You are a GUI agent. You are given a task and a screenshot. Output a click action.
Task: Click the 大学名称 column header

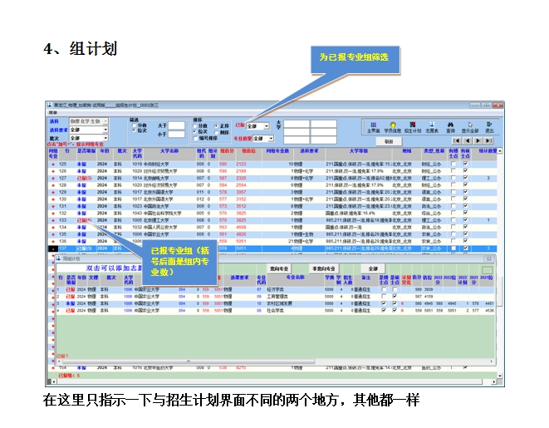pos(169,154)
